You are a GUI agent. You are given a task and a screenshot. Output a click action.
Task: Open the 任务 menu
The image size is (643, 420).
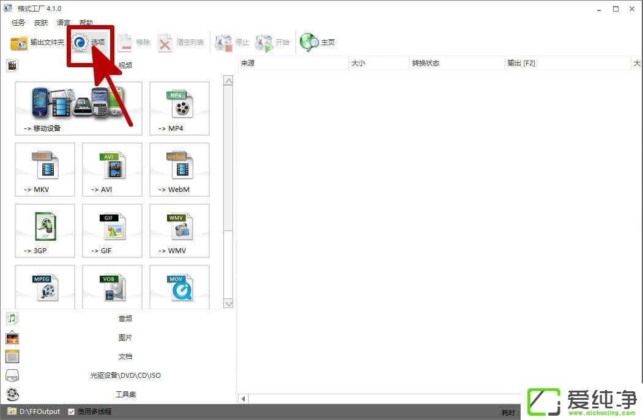(18, 23)
